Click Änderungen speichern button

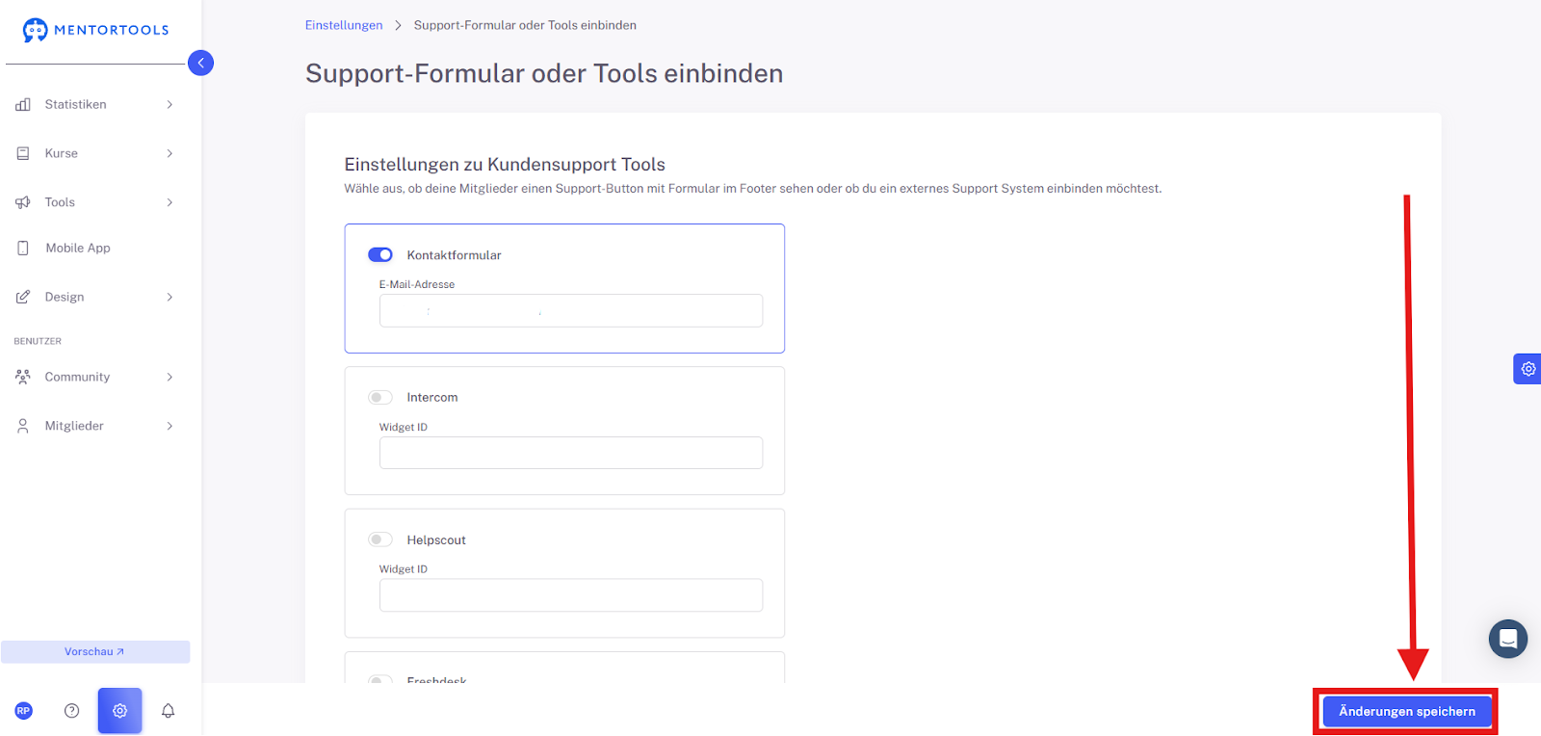click(x=1406, y=712)
